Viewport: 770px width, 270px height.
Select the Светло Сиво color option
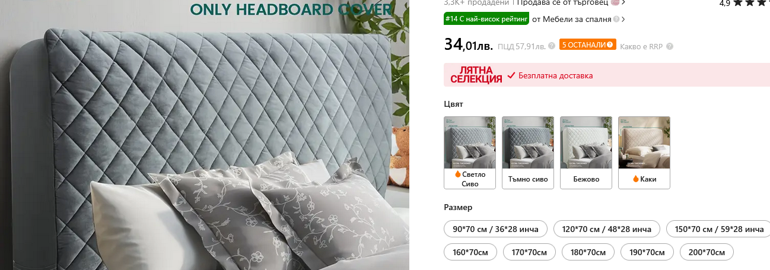[469, 153]
